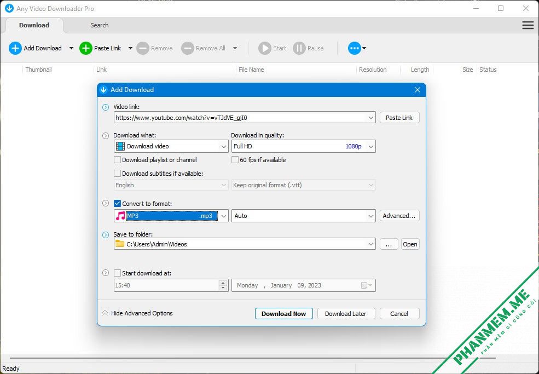Screen dimensions: 539x374
Task: Click the browse folder ... button
Action: 389,244
